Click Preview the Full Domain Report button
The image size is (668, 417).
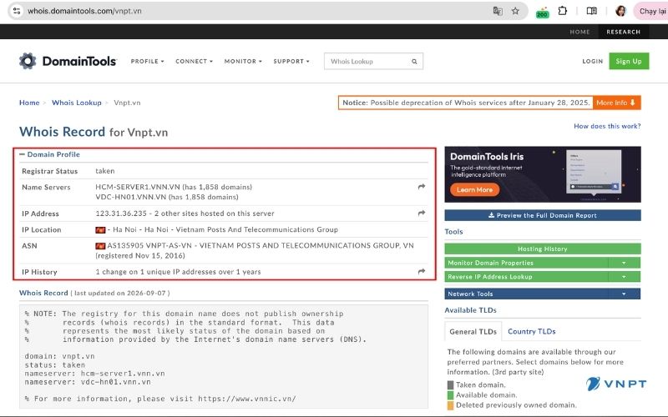tap(542, 215)
